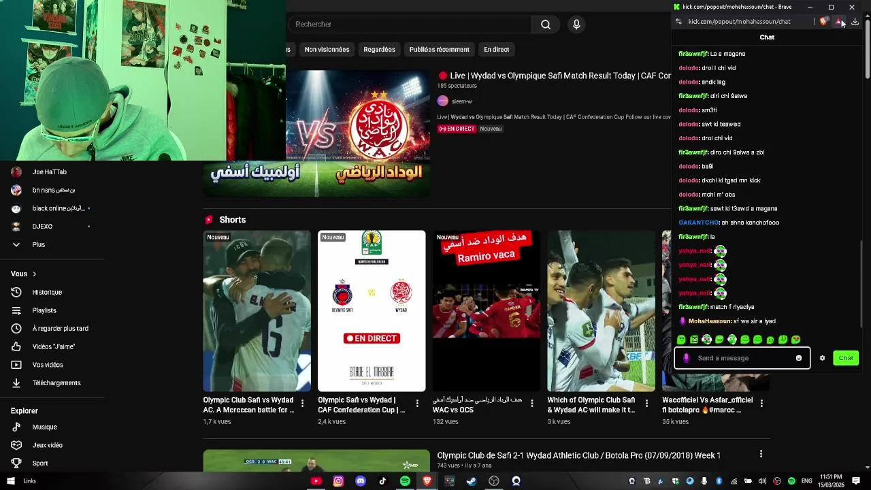871x490 pixels.
Task: Open YouTube from the taskbar
Action: [316, 481]
